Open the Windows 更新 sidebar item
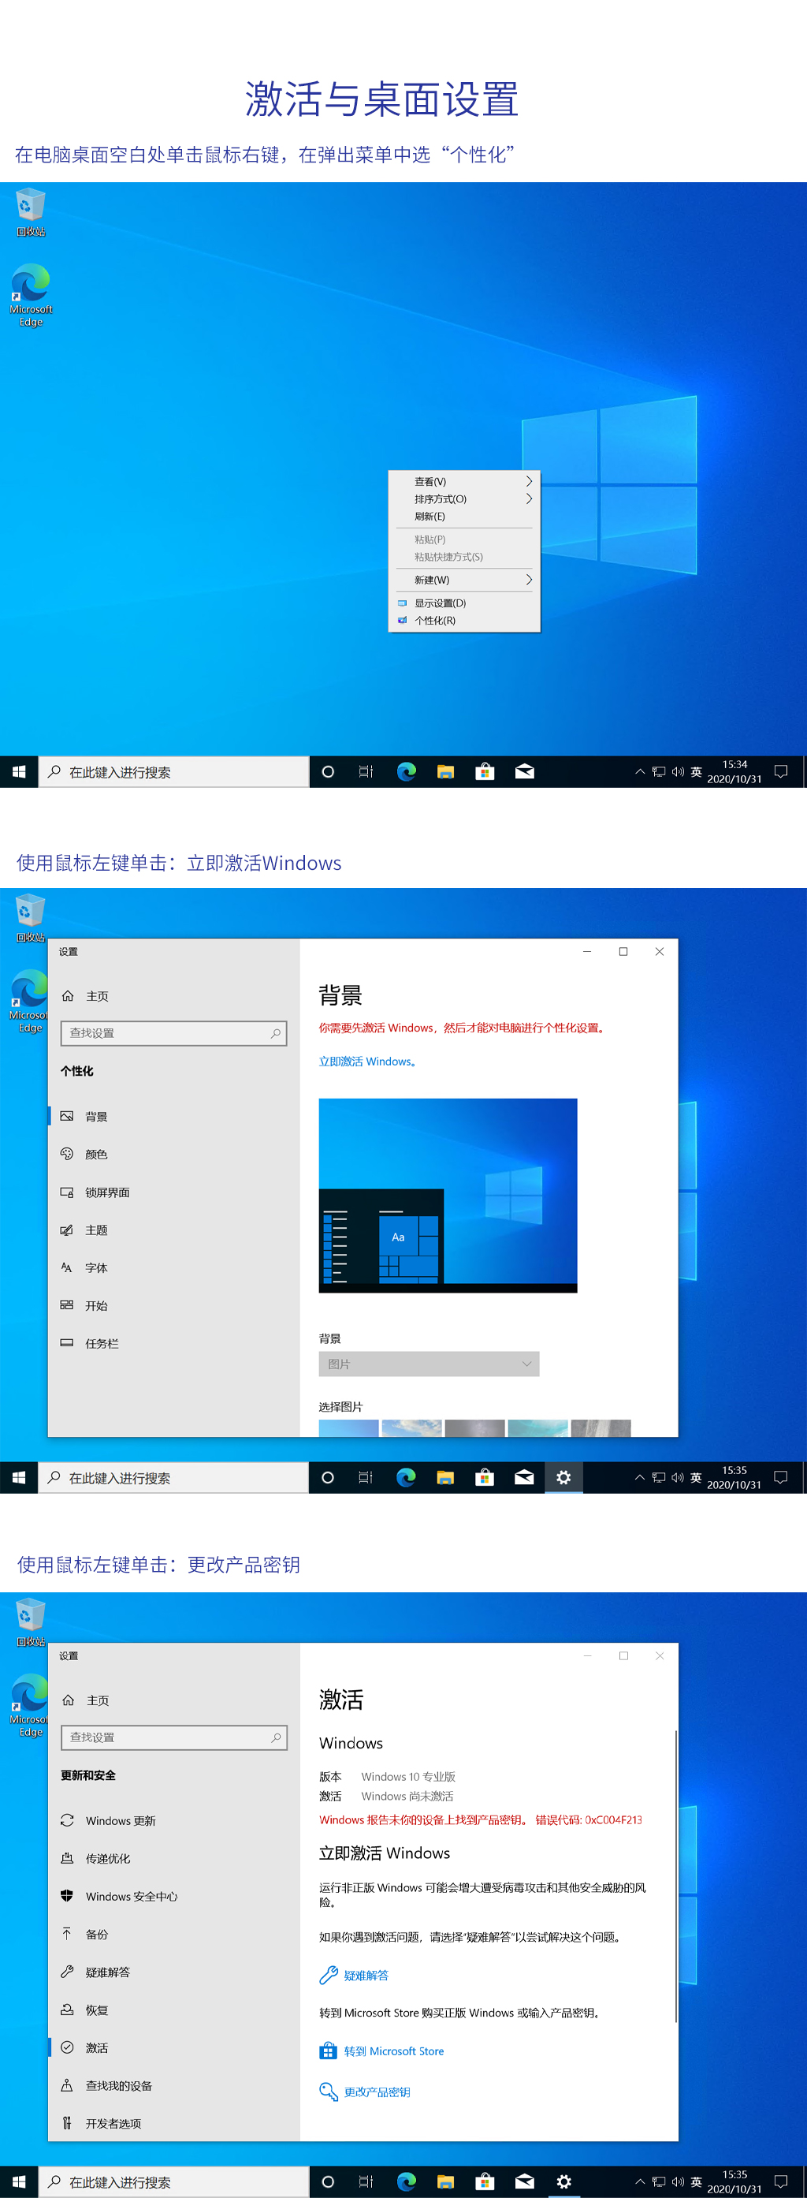807x2198 pixels. click(x=174, y=1820)
